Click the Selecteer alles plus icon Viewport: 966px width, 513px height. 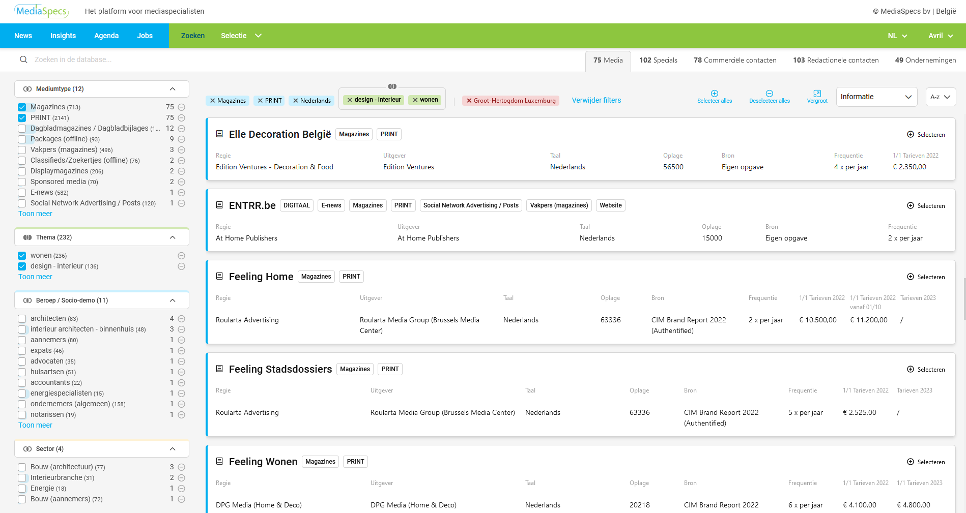pyautogui.click(x=715, y=94)
